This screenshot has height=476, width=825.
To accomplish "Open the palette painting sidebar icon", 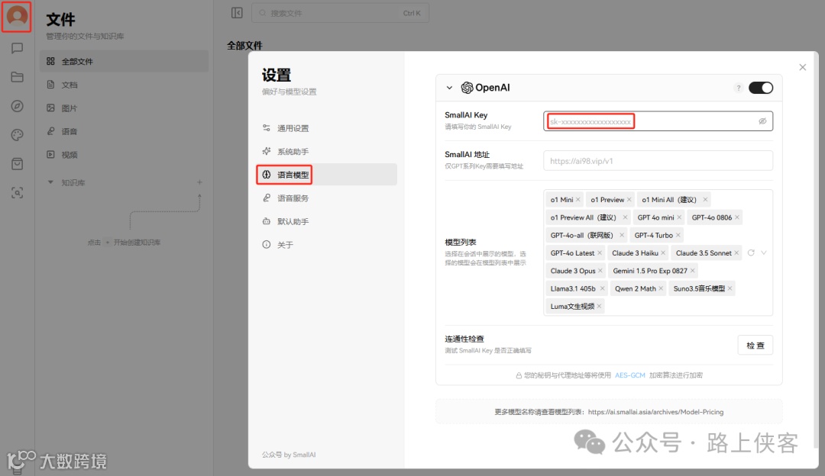I will pos(17,135).
